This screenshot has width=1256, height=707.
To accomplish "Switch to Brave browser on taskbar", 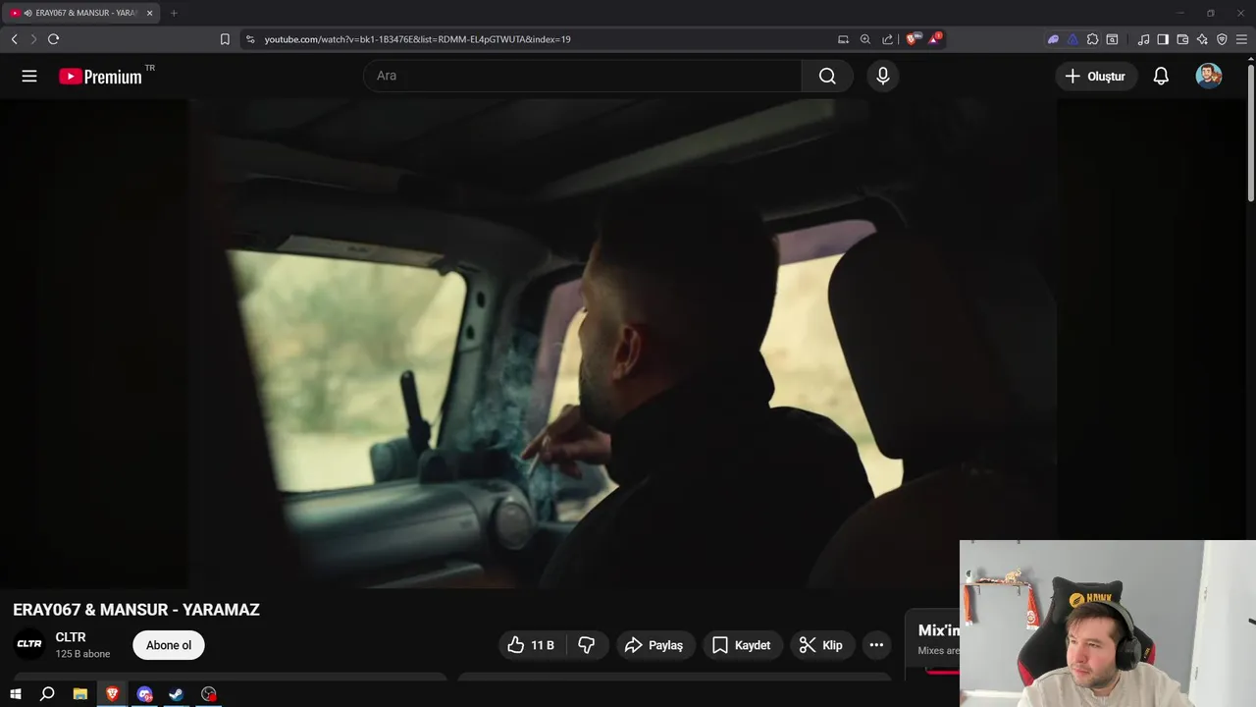I will 112,694.
